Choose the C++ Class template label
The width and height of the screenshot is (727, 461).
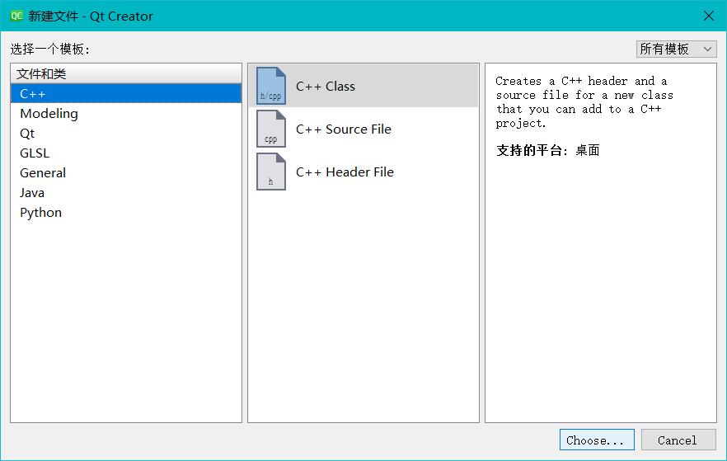326,87
